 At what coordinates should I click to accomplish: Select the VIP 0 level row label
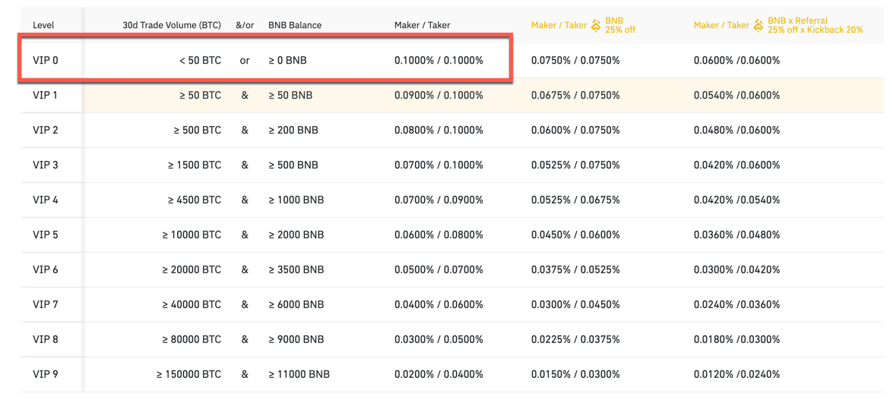pos(46,60)
